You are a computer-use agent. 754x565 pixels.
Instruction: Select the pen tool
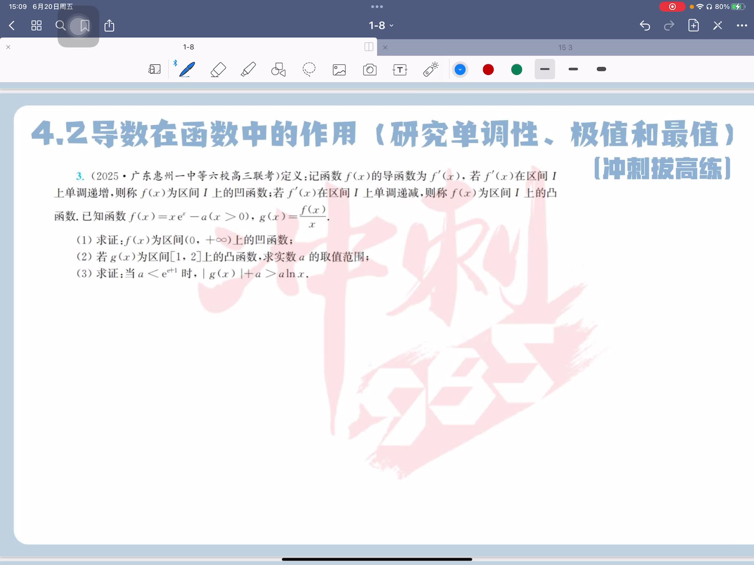187,69
